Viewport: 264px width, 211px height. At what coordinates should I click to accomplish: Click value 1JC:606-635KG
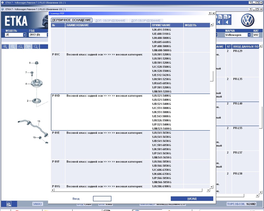161,170
